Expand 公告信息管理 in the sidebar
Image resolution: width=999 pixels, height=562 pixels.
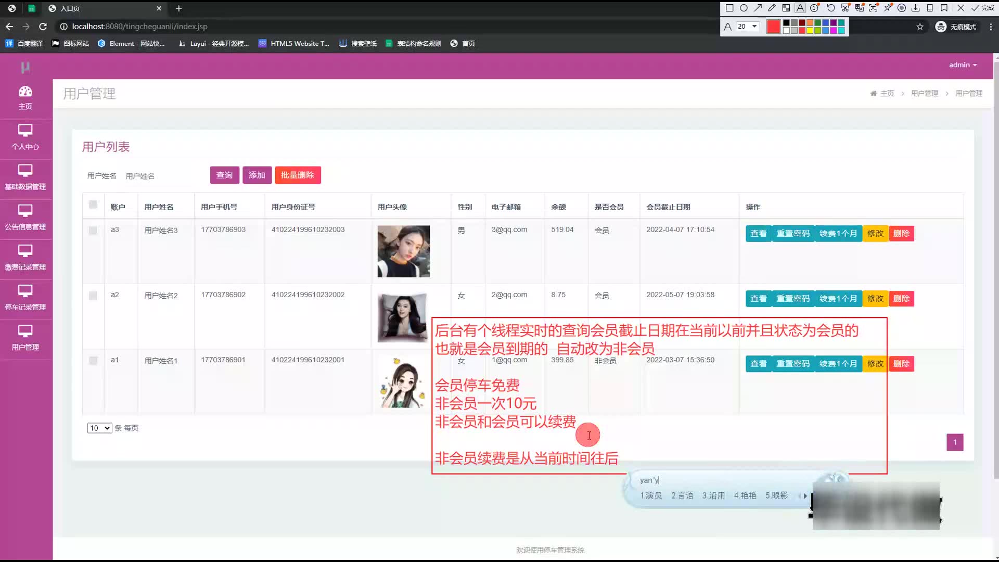25,218
